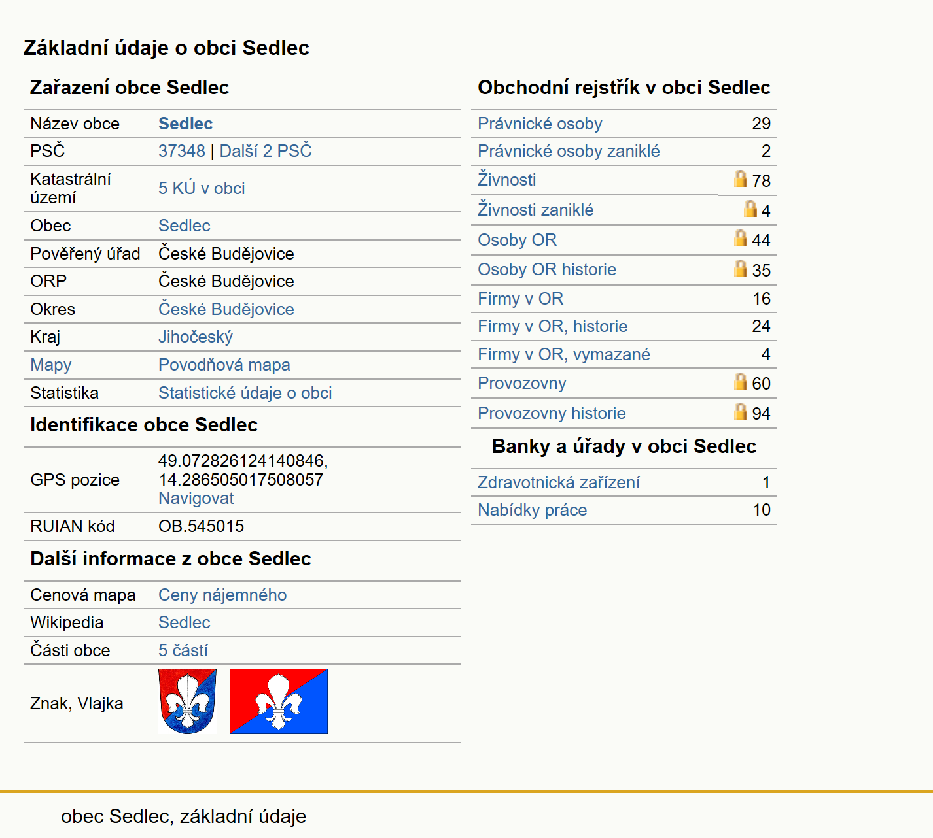Open Statistické údaje o obci
Viewport: 933px width, 838px height.
pyautogui.click(x=245, y=393)
